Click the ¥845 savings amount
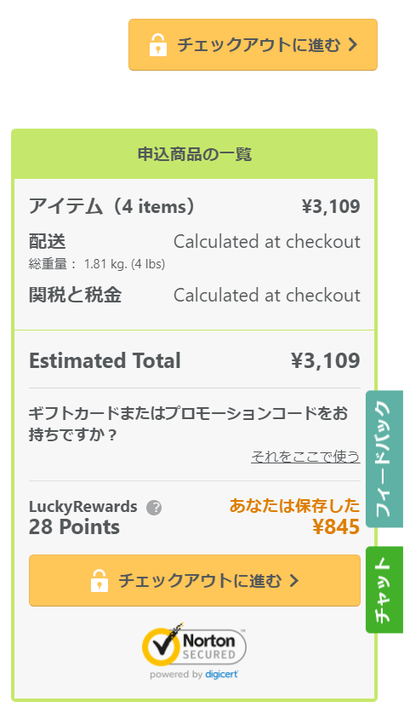 [x=336, y=527]
